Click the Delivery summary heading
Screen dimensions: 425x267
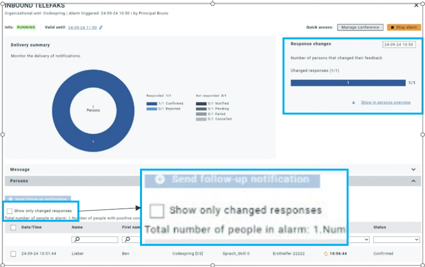30,45
